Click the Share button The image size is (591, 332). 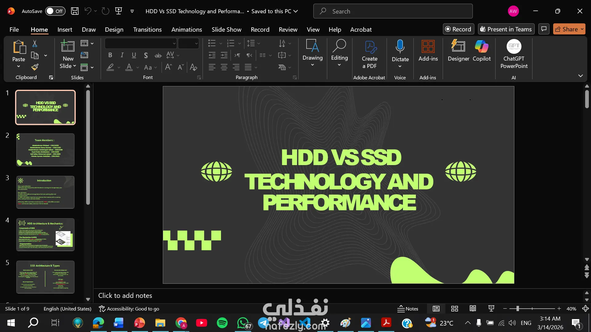click(569, 29)
